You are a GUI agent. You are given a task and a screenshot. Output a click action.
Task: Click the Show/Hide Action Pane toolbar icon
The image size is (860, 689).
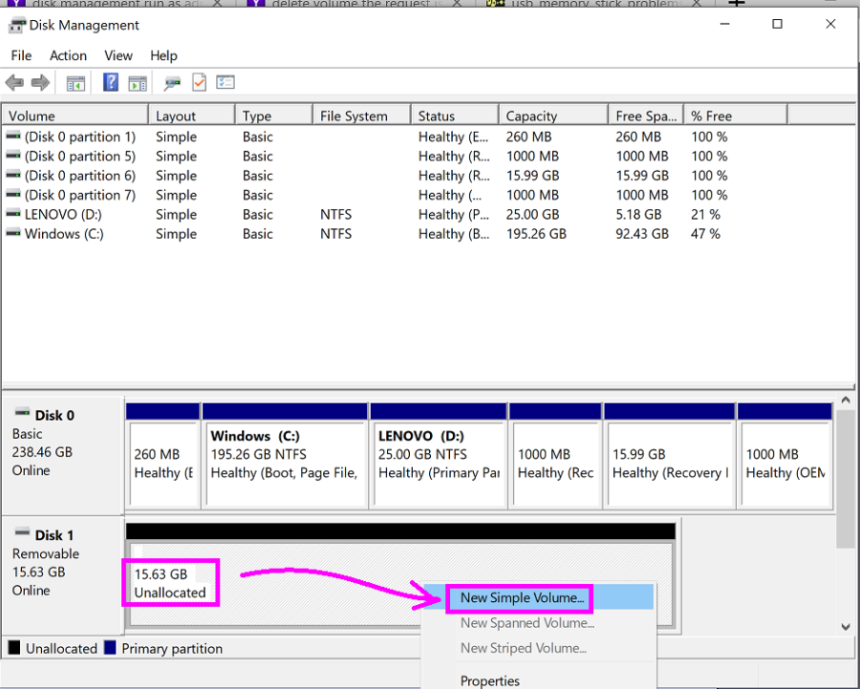tap(138, 83)
